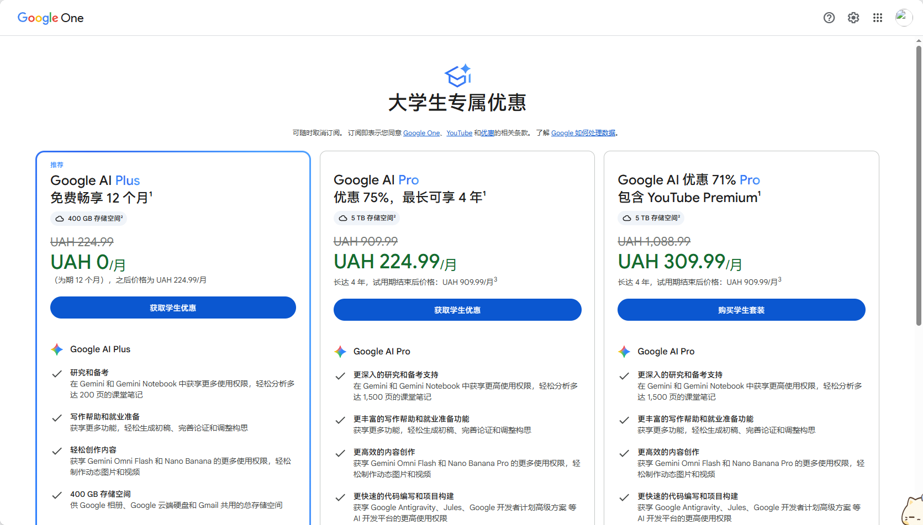This screenshot has height=525, width=923.
Task: Click the page vertical scrollbar
Action: coord(919,185)
